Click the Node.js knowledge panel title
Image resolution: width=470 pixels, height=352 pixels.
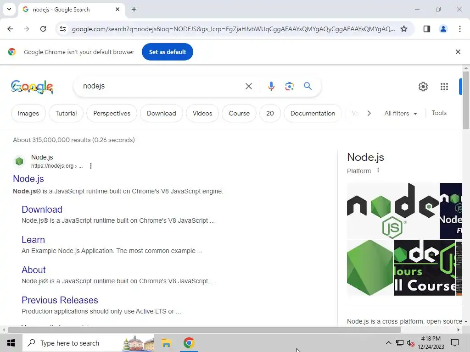(x=365, y=157)
